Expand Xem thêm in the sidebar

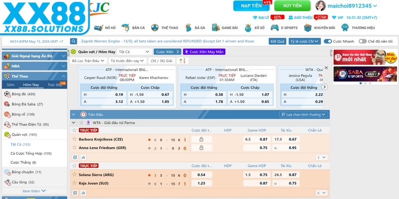pos(34,191)
